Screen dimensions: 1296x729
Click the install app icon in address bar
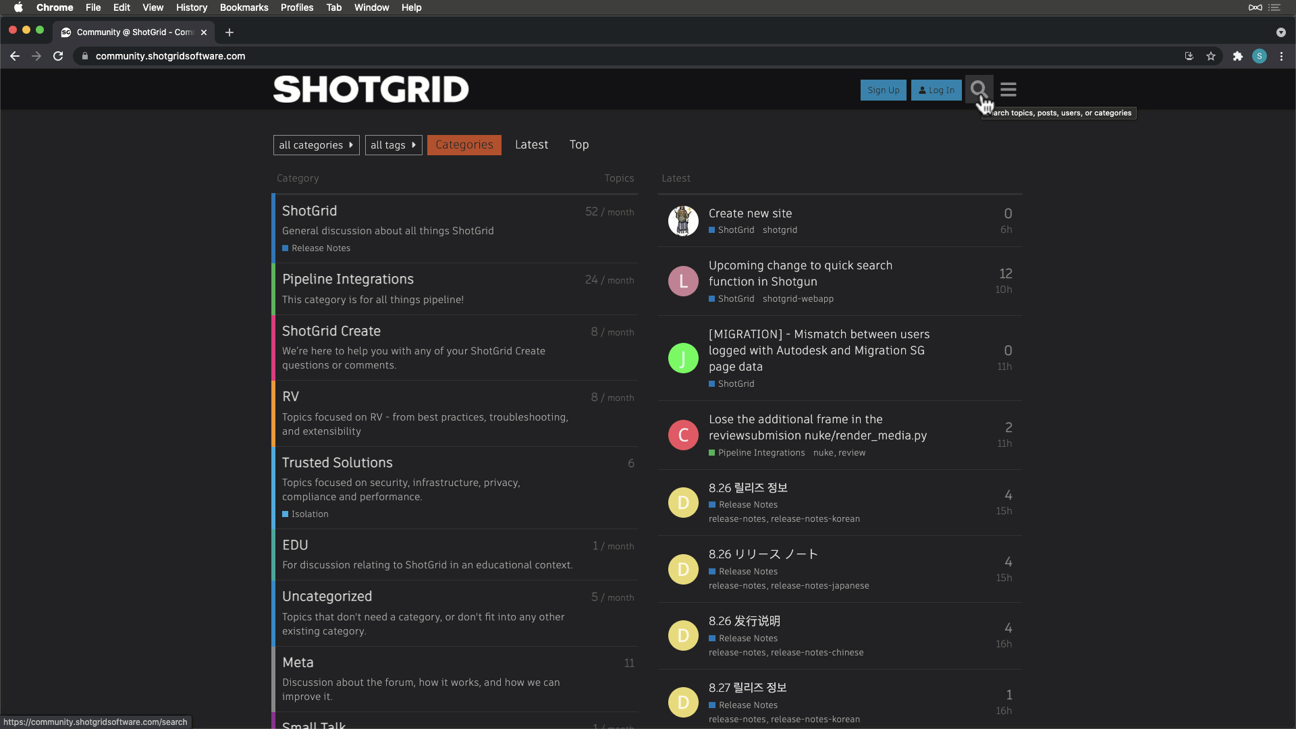pos(1189,56)
